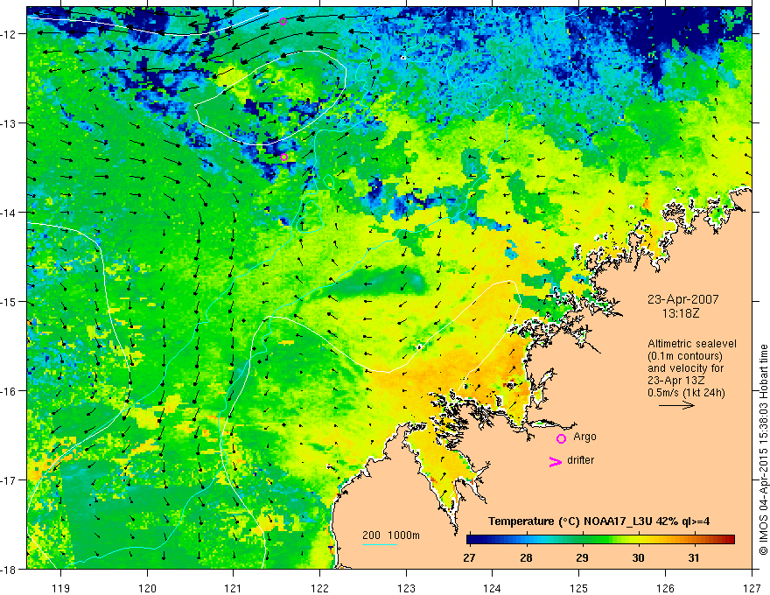This screenshot has width=770, height=595.
Task: Click the '0.5m/s (1kt 24h)' label
Action: pyautogui.click(x=686, y=393)
